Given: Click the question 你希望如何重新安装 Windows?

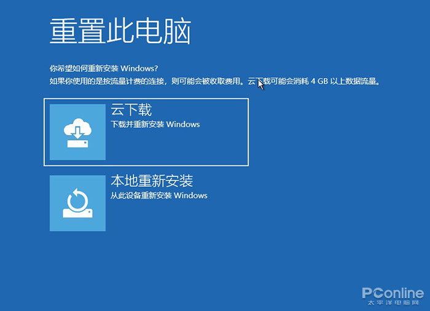Looking at the screenshot, I should pos(104,68).
